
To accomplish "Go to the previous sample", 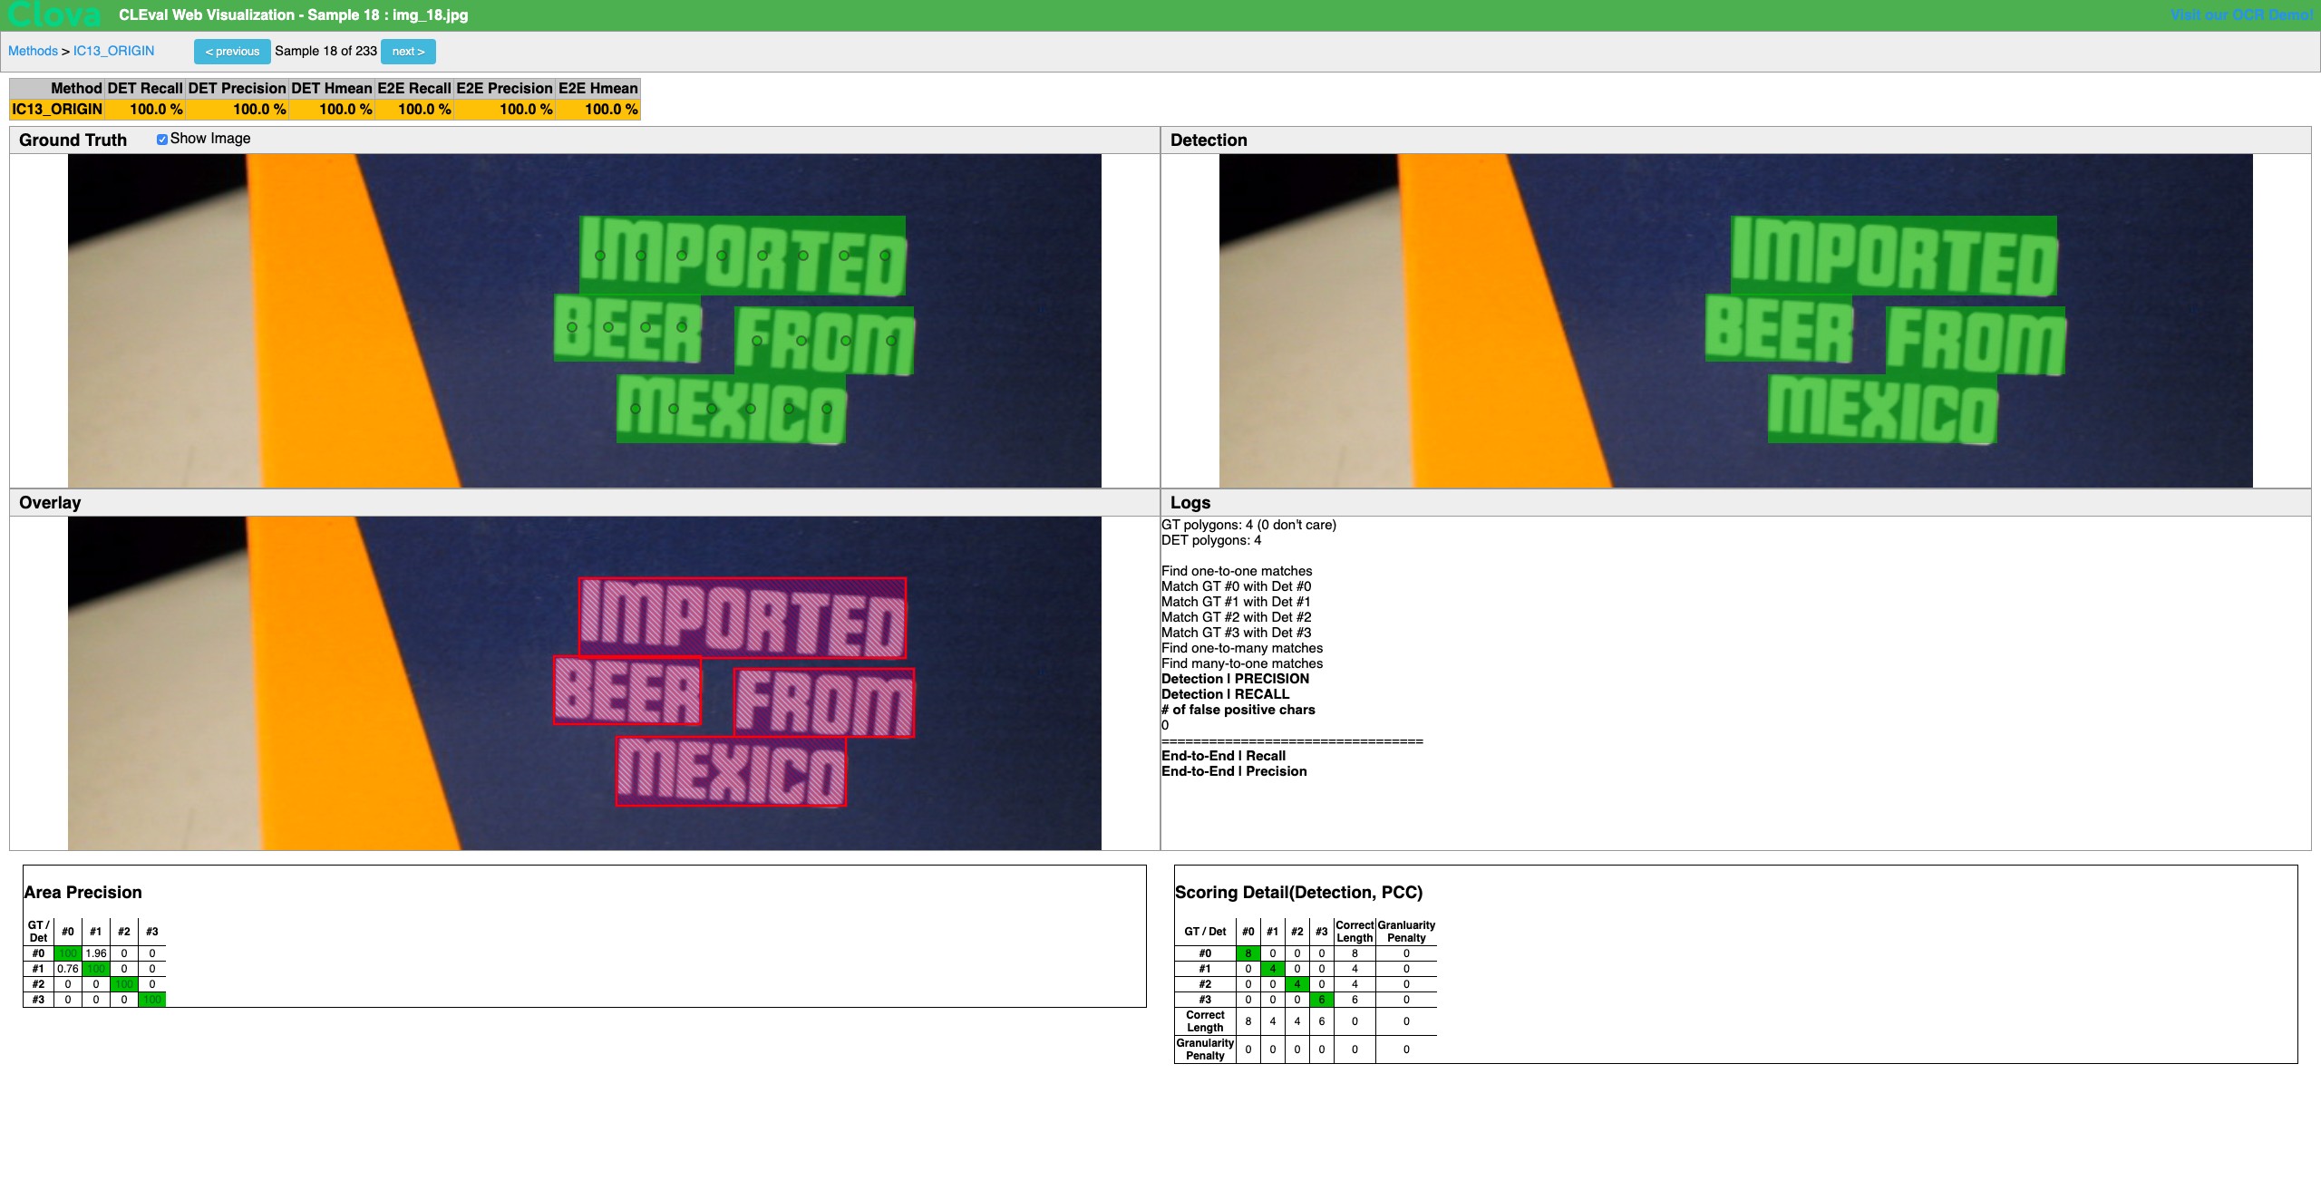I will coord(232,52).
